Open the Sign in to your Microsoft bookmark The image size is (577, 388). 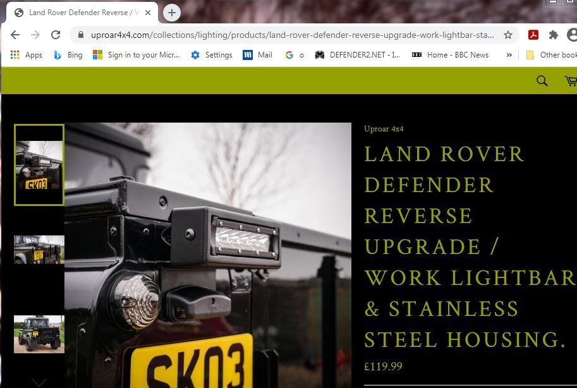pyautogui.click(x=136, y=55)
